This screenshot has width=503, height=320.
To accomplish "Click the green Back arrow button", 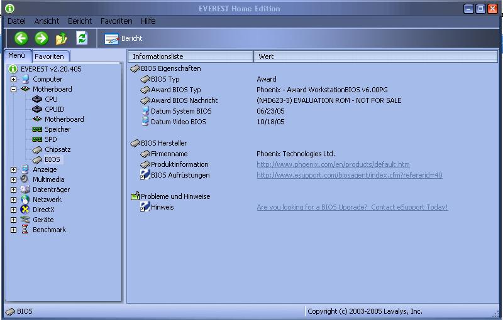I will [21, 38].
